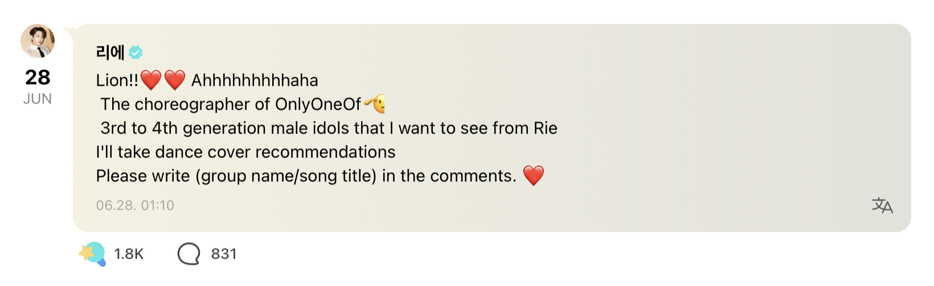Click the JUN month label

pos(38,99)
